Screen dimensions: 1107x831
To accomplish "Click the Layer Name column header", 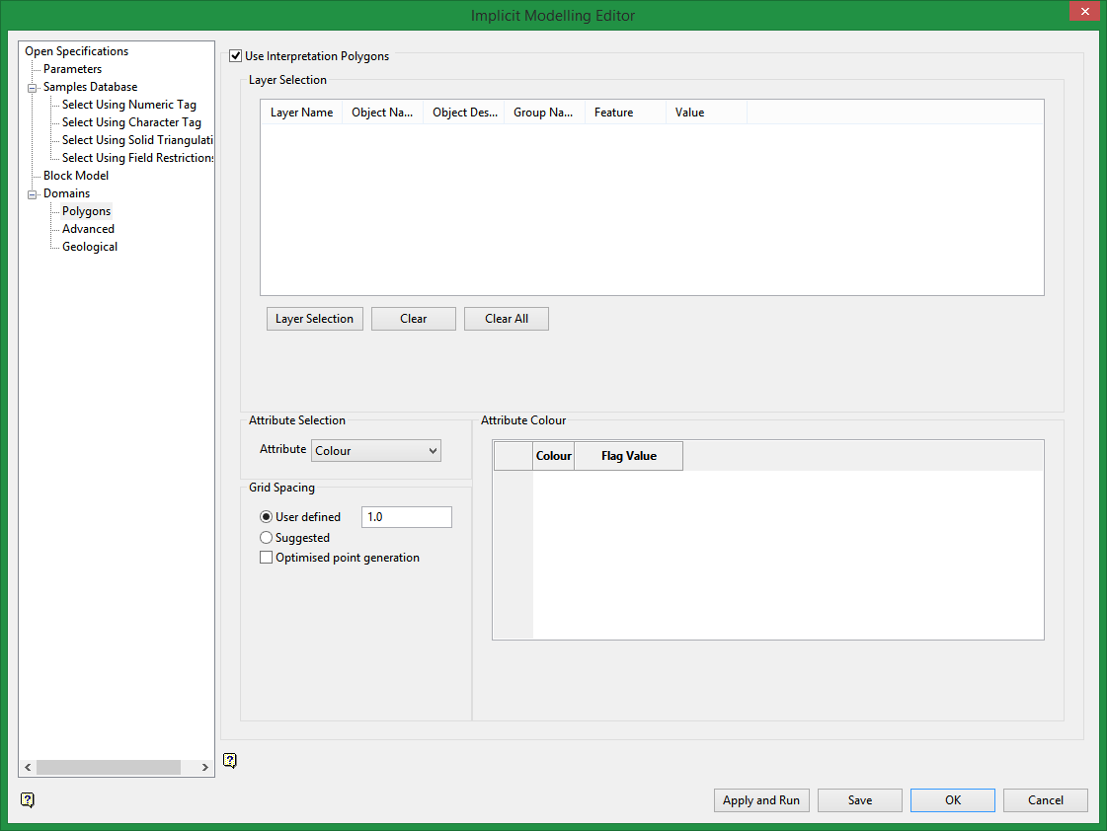I will [x=301, y=113].
